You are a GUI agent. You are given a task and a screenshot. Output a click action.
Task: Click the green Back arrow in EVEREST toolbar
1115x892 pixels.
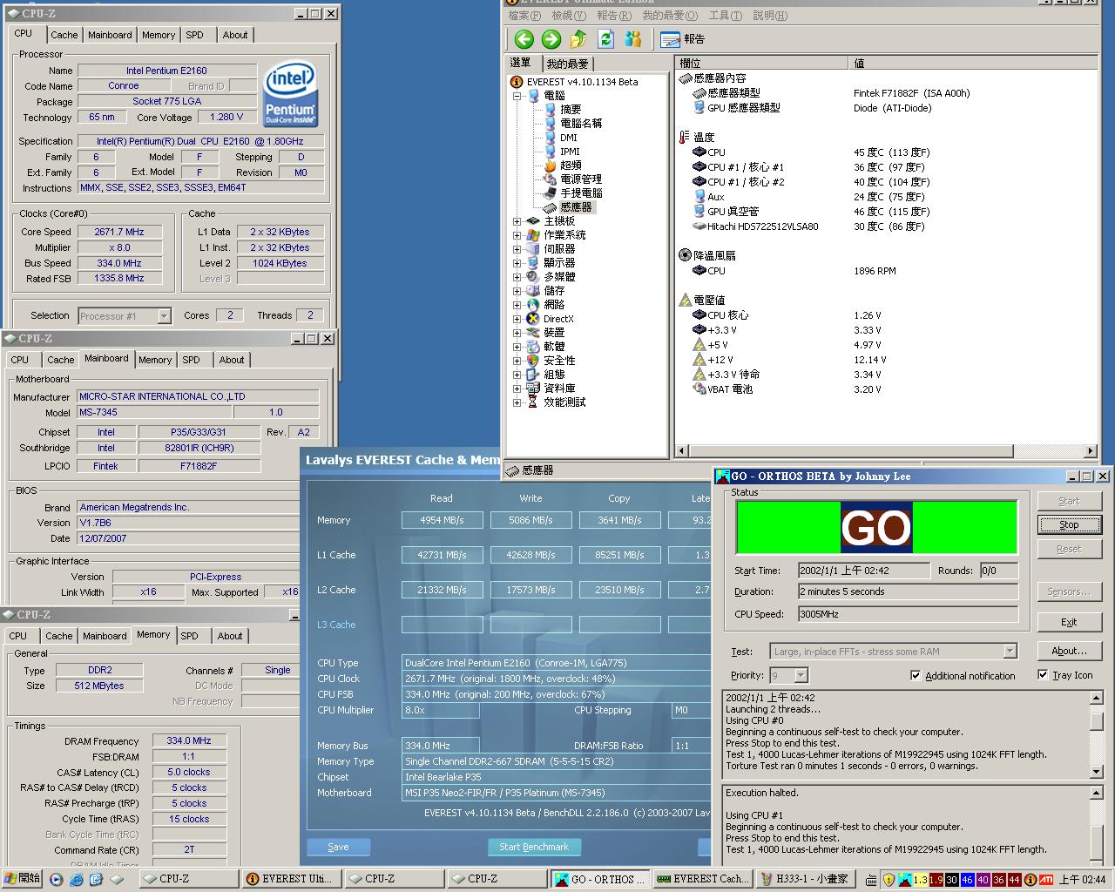[524, 39]
